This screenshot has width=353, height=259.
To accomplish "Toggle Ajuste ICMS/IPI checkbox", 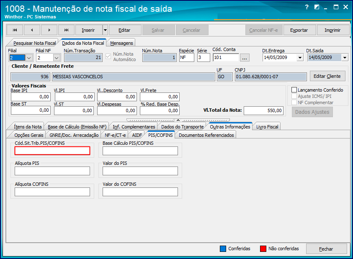I will [294, 96].
